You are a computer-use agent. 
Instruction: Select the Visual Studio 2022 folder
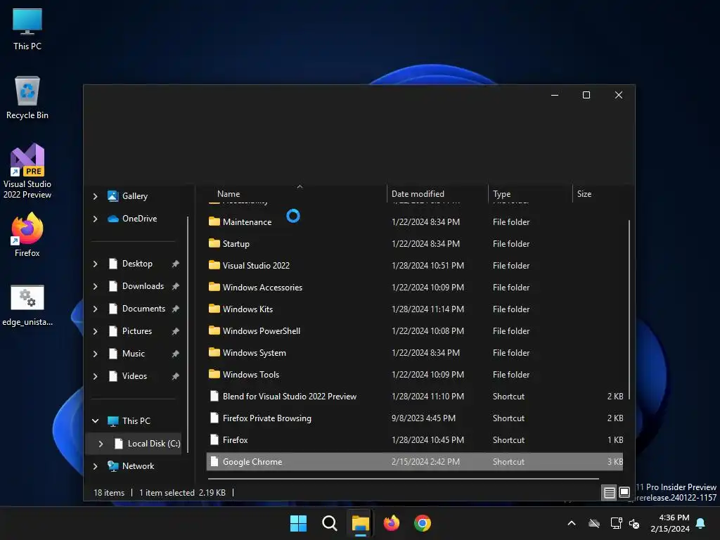(416, 265)
